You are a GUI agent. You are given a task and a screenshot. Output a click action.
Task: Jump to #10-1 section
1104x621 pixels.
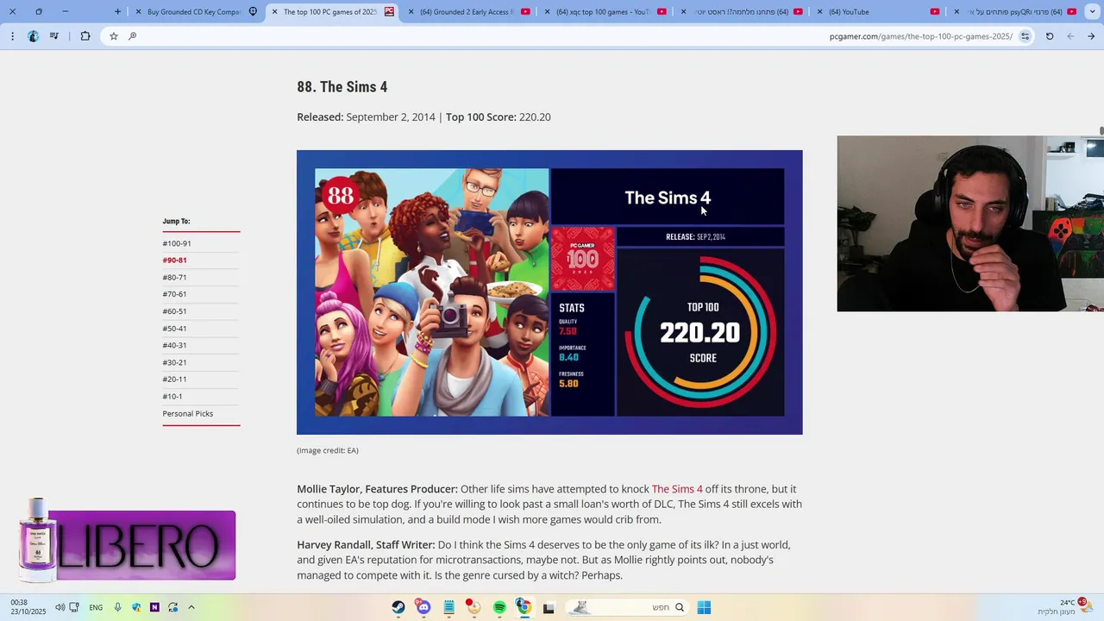click(172, 397)
